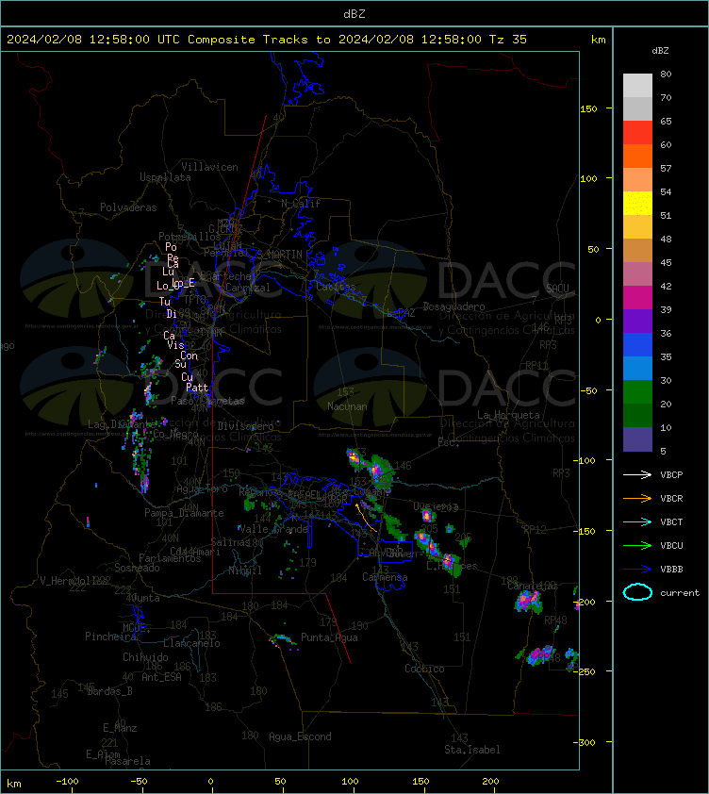Click the SACU label at right edge

(557, 289)
